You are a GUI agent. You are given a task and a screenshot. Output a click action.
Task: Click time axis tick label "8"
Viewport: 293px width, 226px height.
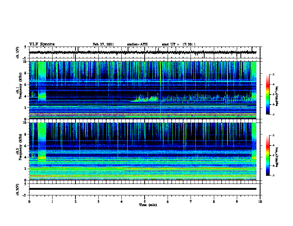[214, 202]
